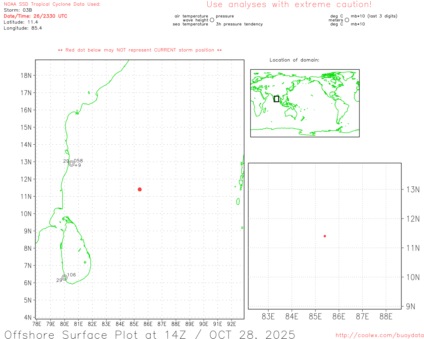The width and height of the screenshot is (424, 339).
Task: Select the buoy station circle near 13N
Action: (x=72, y=163)
